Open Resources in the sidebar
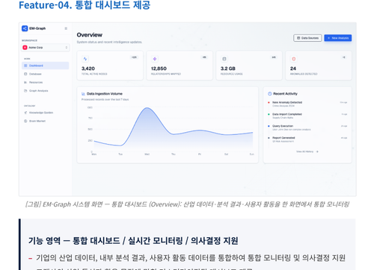Image resolution: width=374 pixels, height=270 pixels. click(x=46, y=82)
